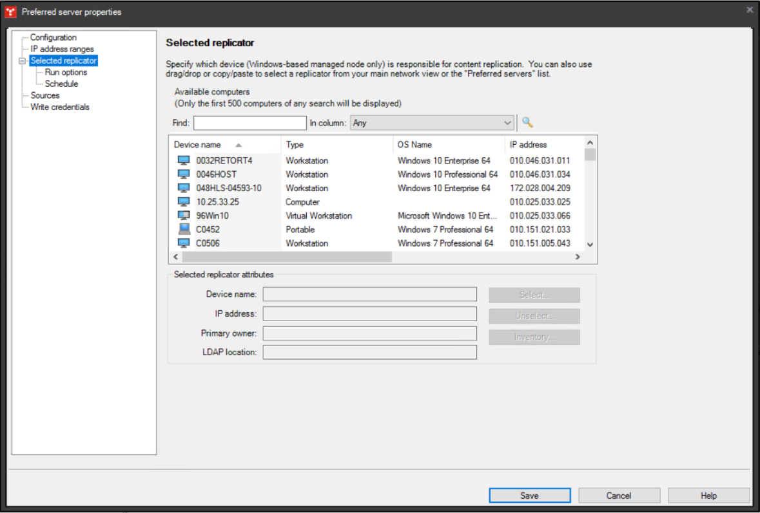The width and height of the screenshot is (760, 513).
Task: Sort devices by Device name column
Action: point(198,144)
